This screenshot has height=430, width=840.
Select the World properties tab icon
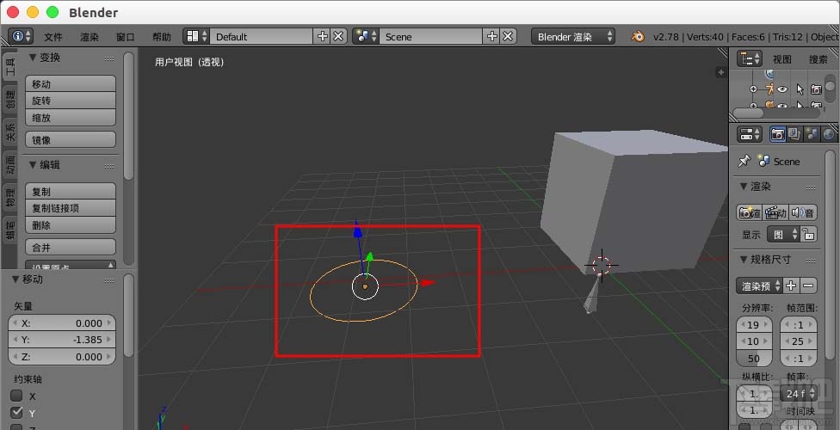[x=830, y=134]
